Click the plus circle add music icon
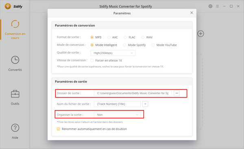 [x=201, y=34]
